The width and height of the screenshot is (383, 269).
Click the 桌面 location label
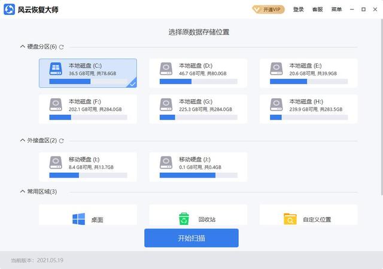97,220
